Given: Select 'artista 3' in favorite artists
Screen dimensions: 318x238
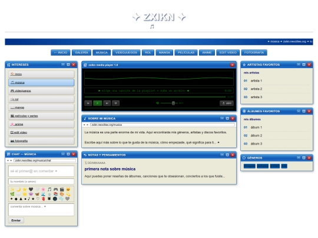Looking at the screenshot, I should tap(277, 97).
